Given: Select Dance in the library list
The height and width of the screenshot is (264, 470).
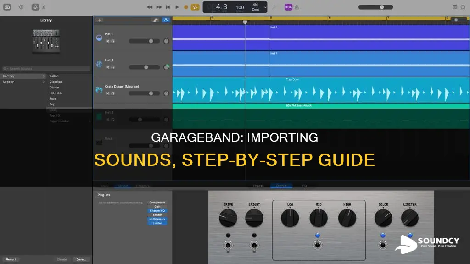Looking at the screenshot, I should [x=54, y=88].
